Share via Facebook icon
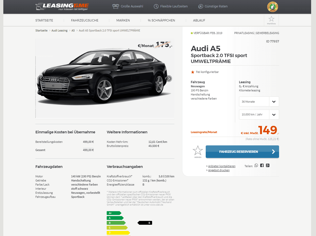The width and height of the screenshot is (316, 236). pos(262,166)
